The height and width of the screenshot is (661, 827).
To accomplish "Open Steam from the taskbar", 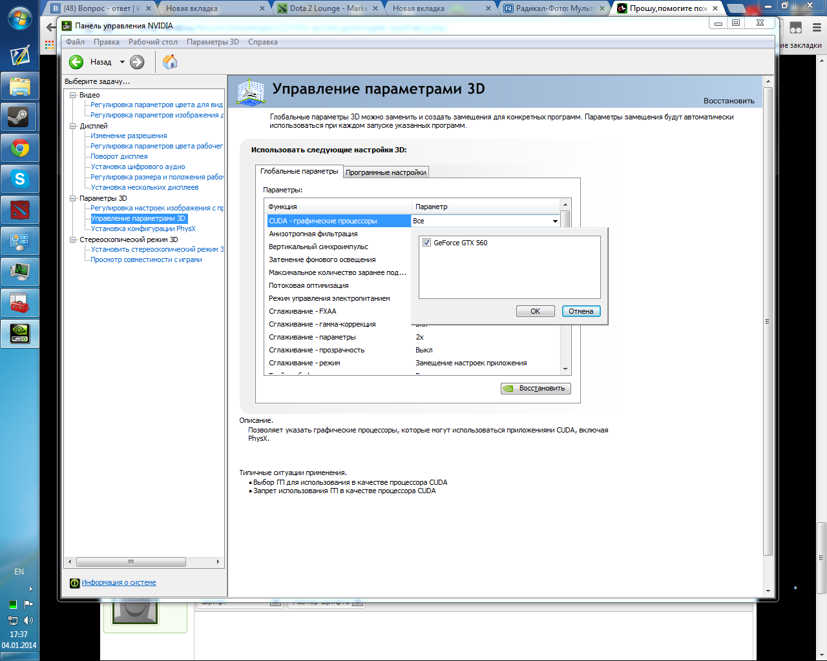I will [19, 117].
